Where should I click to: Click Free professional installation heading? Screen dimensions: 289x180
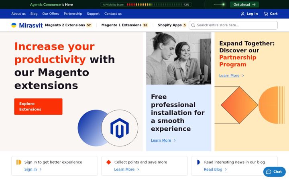(x=178, y=113)
